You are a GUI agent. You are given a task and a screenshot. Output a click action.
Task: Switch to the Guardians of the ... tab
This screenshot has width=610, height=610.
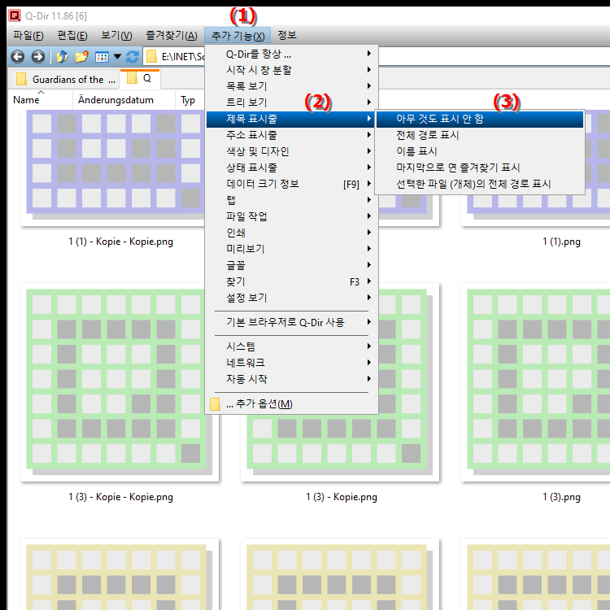pyautogui.click(x=64, y=80)
